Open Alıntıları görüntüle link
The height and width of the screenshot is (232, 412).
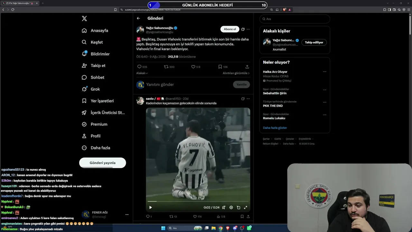point(236,73)
